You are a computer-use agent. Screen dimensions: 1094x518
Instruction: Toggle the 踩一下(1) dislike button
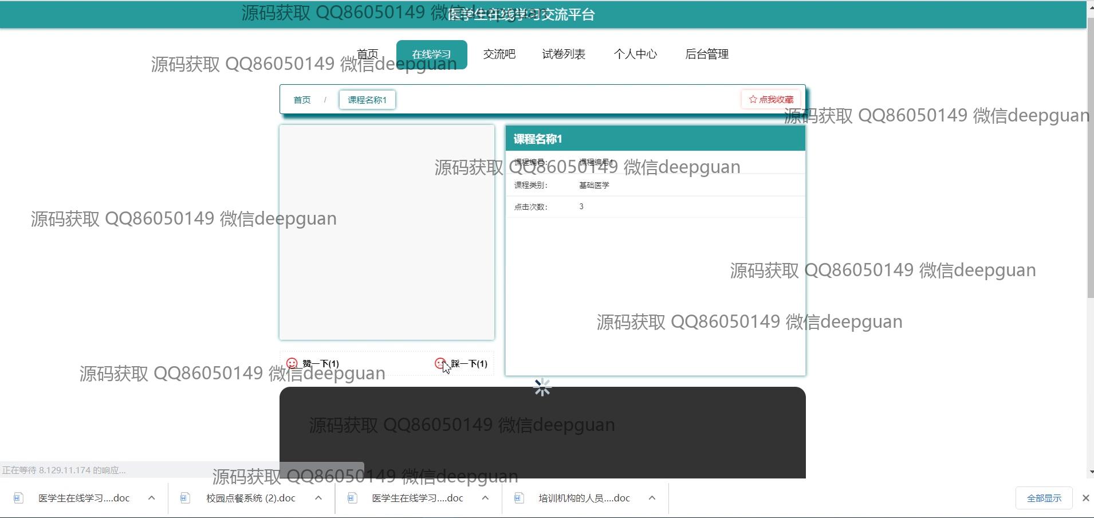click(x=469, y=363)
